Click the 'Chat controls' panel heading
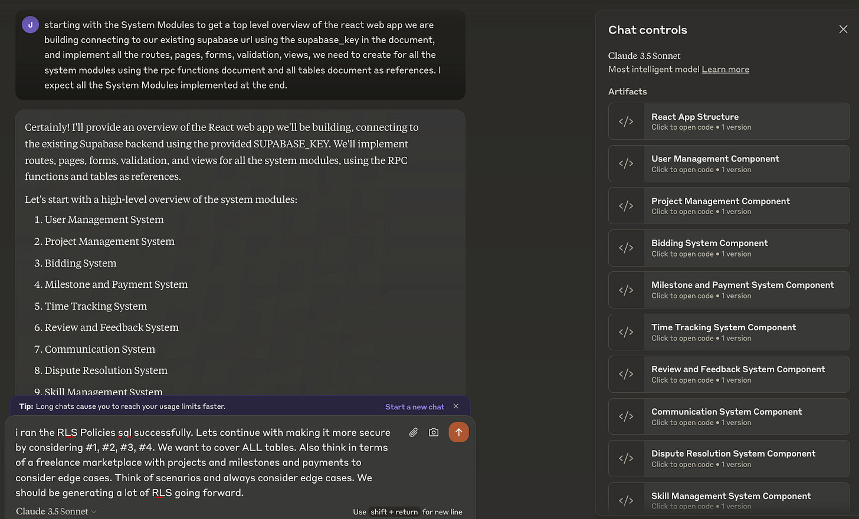This screenshot has width=859, height=519. tap(647, 30)
